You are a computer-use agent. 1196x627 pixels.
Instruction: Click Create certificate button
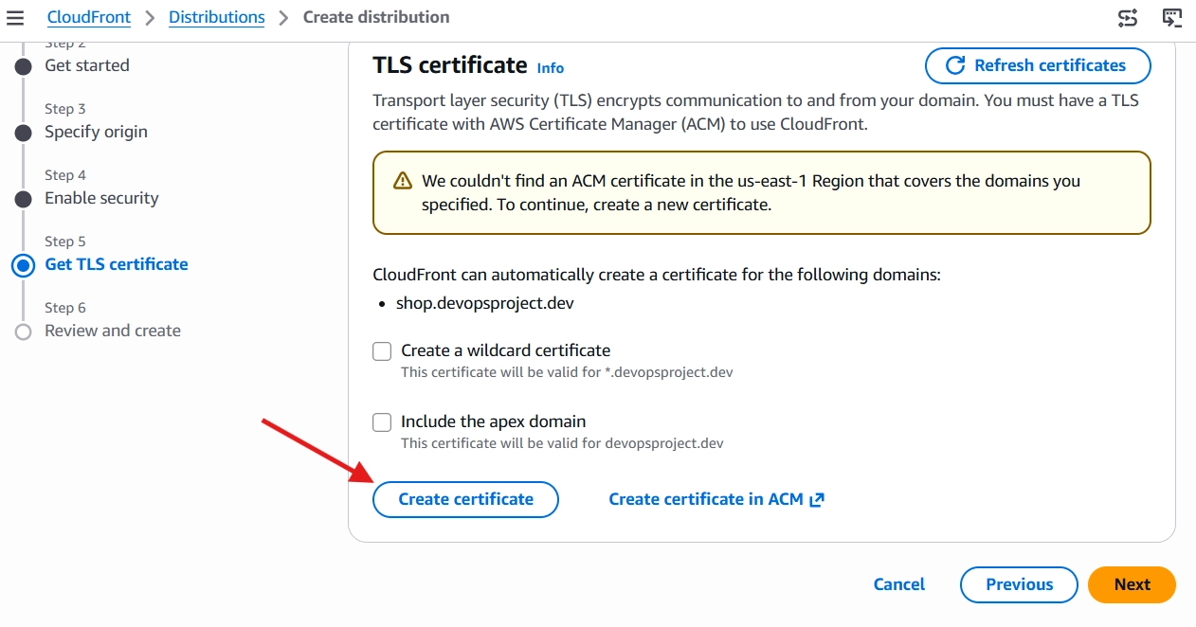tap(465, 499)
